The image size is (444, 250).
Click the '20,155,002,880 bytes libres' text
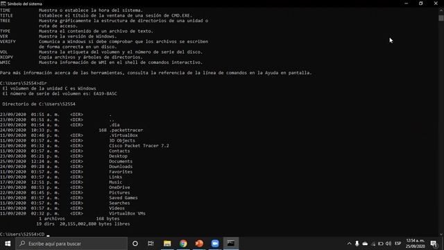tap(95, 224)
